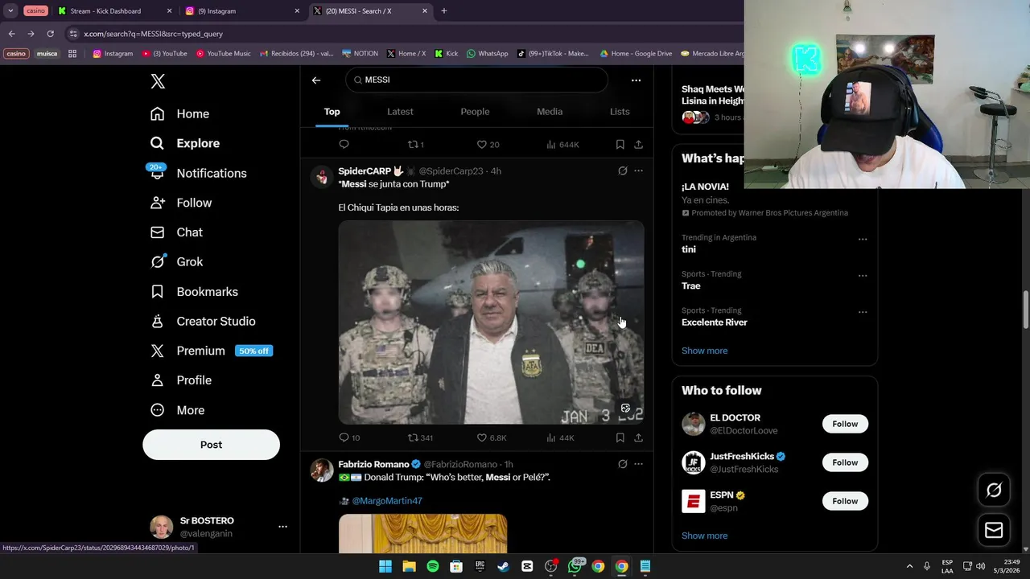Open Explore in the X sidebar
The height and width of the screenshot is (579, 1030).
pyautogui.click(x=185, y=143)
